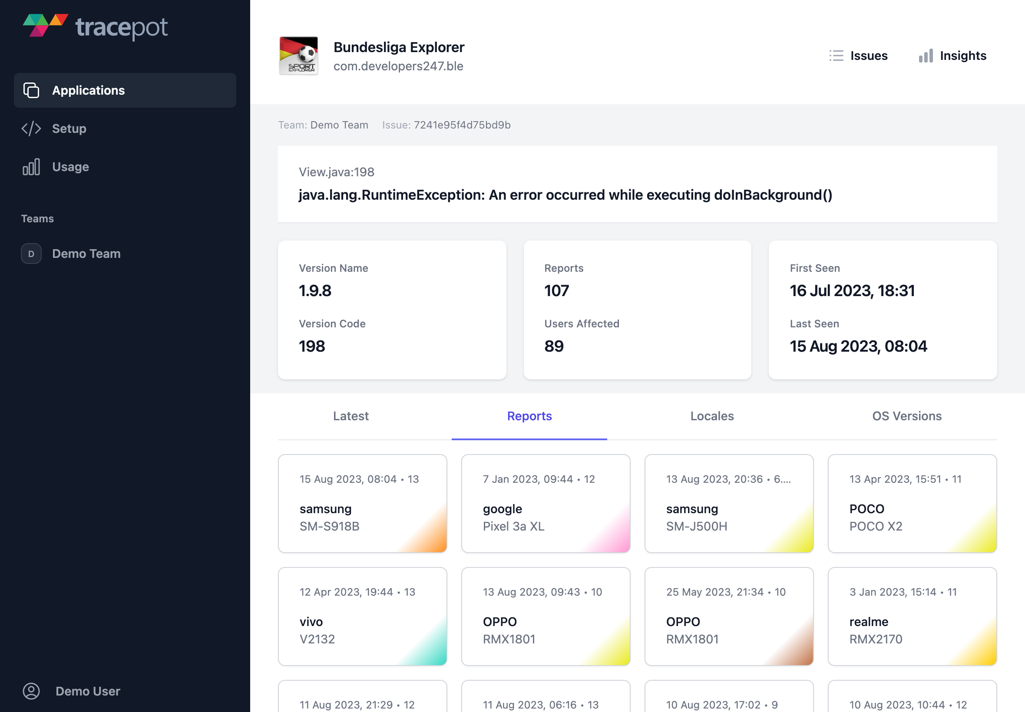Select the POCO X2 crash report
This screenshot has width=1025, height=712.
tap(912, 503)
